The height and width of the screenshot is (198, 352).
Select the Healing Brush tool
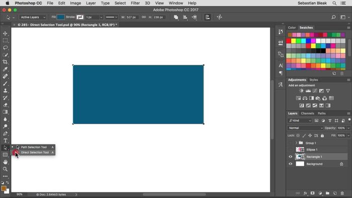pyautogui.click(x=5, y=76)
